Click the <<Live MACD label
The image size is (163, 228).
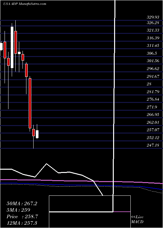point(137,220)
